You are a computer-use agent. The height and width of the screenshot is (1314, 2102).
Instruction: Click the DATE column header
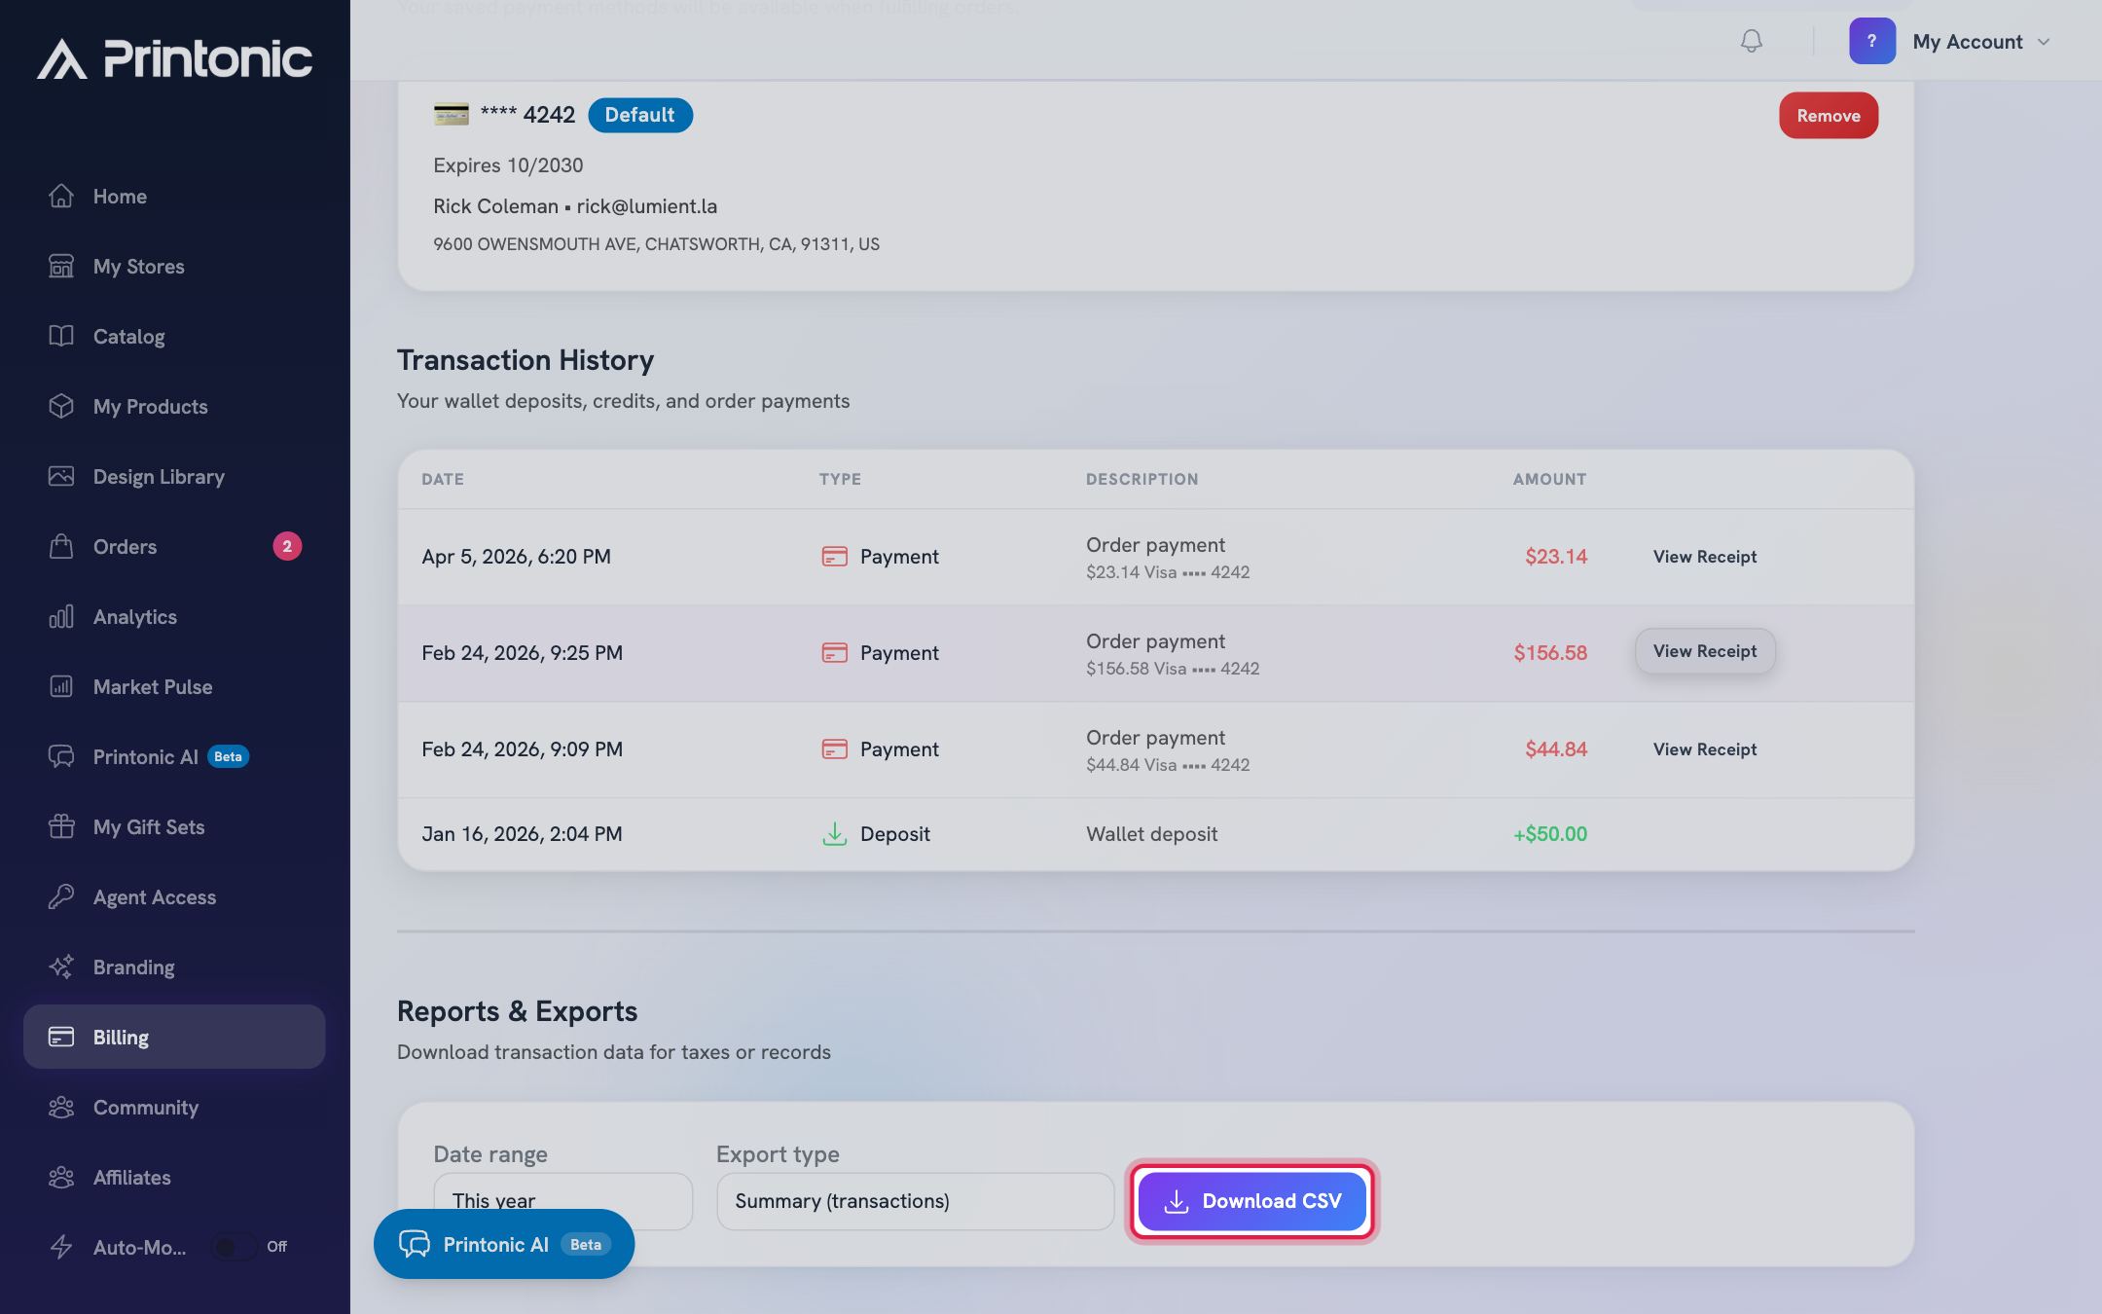click(x=443, y=479)
